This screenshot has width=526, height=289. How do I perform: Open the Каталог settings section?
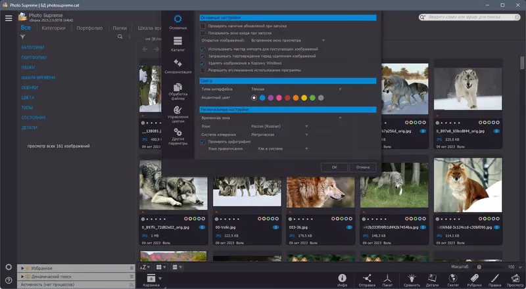178,44
